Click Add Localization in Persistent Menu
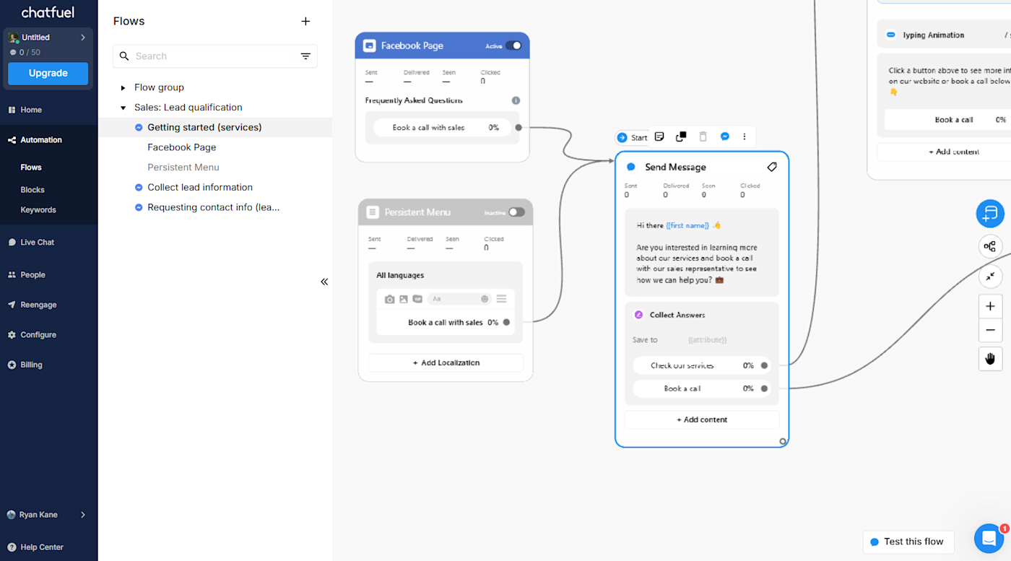The height and width of the screenshot is (561, 1011). click(x=446, y=363)
